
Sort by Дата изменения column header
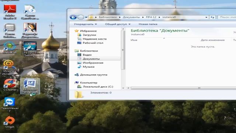[212, 40]
